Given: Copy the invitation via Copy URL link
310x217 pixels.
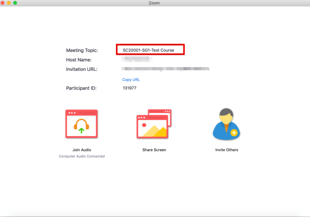Looking at the screenshot, I should click(131, 80).
